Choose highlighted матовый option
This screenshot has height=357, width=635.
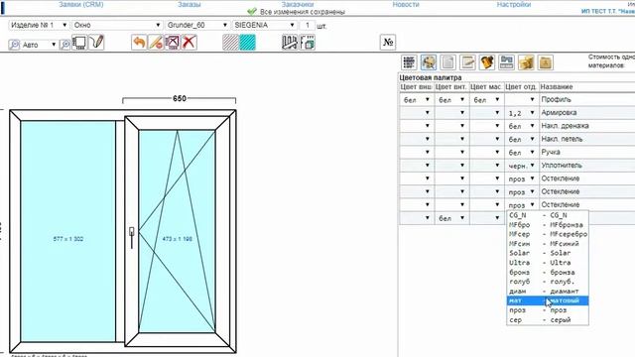[x=548, y=300]
